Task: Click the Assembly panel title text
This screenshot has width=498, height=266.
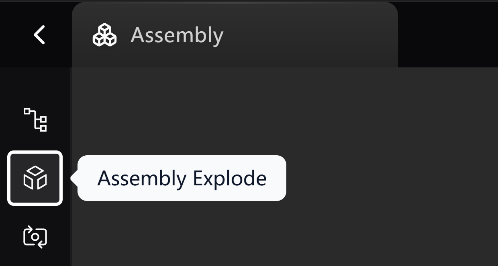Action: pos(177,35)
